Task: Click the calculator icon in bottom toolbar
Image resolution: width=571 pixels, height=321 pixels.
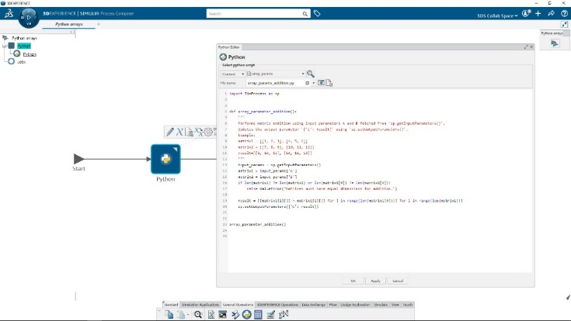Action: point(258,314)
